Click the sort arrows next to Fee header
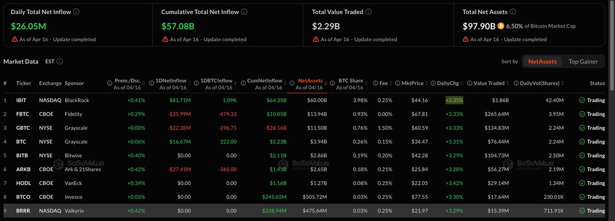 coord(391,83)
